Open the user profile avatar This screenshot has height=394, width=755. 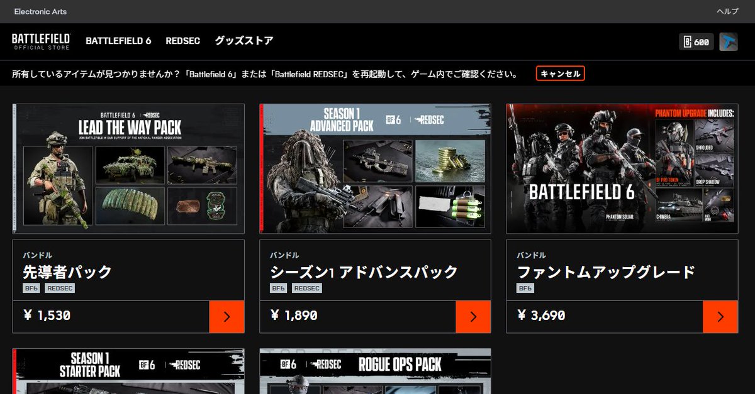[729, 42]
